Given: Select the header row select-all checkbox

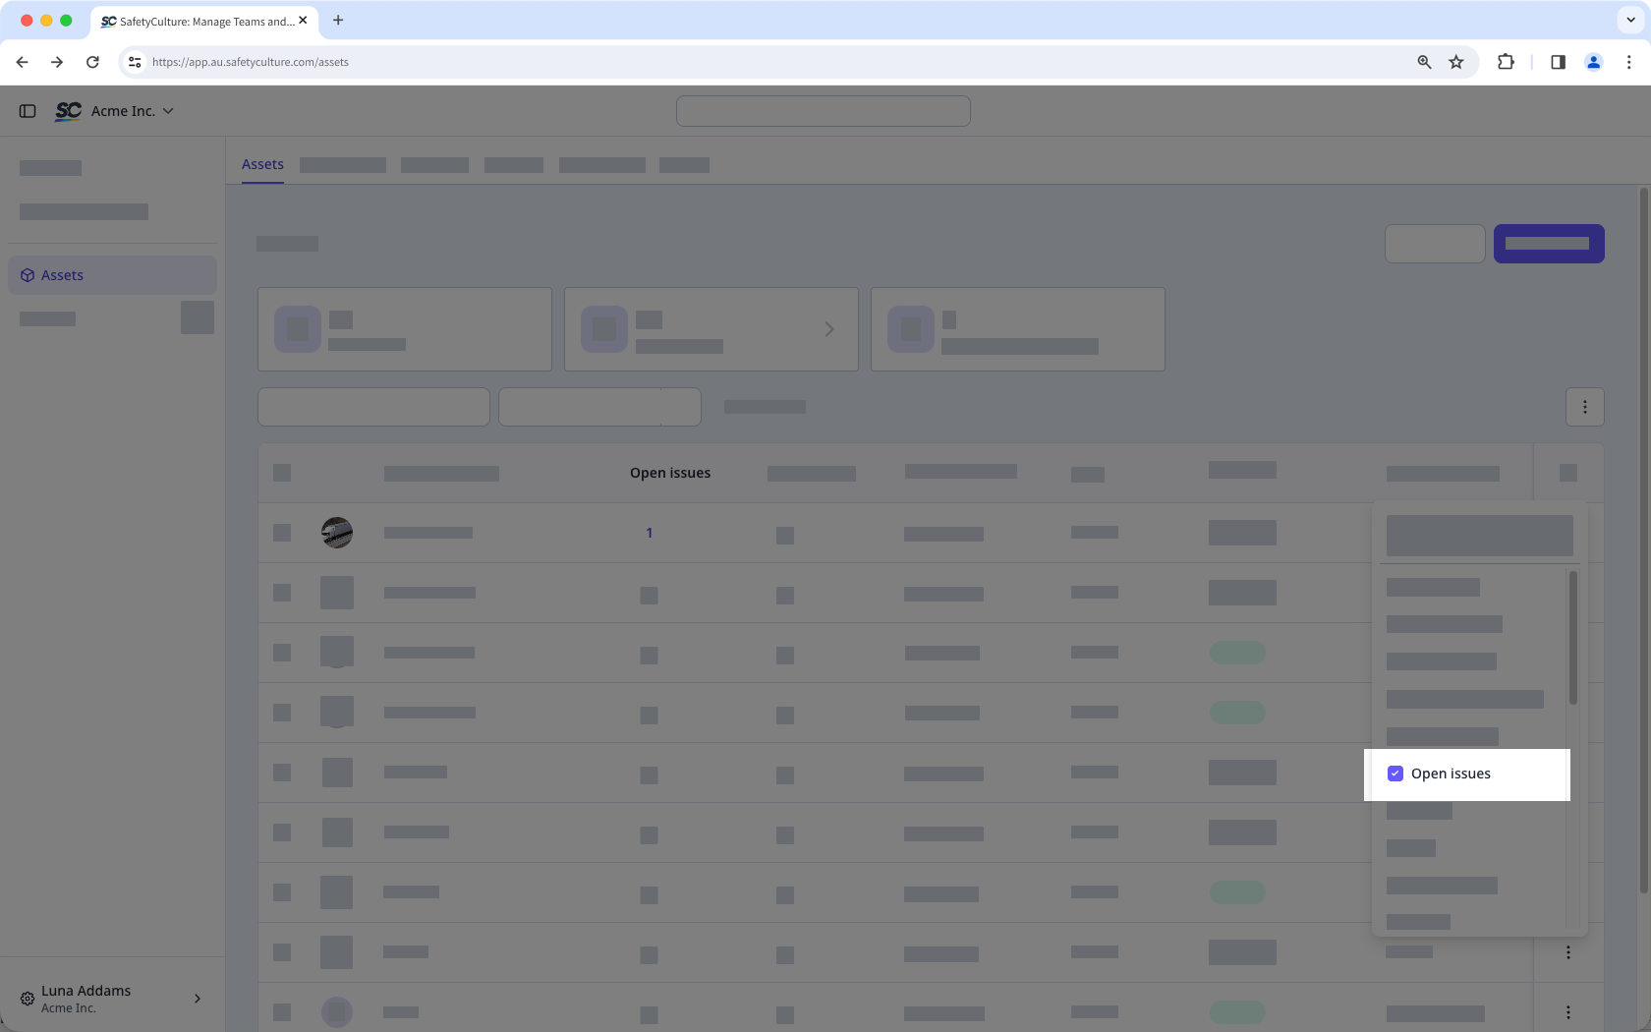Looking at the screenshot, I should click(x=282, y=473).
